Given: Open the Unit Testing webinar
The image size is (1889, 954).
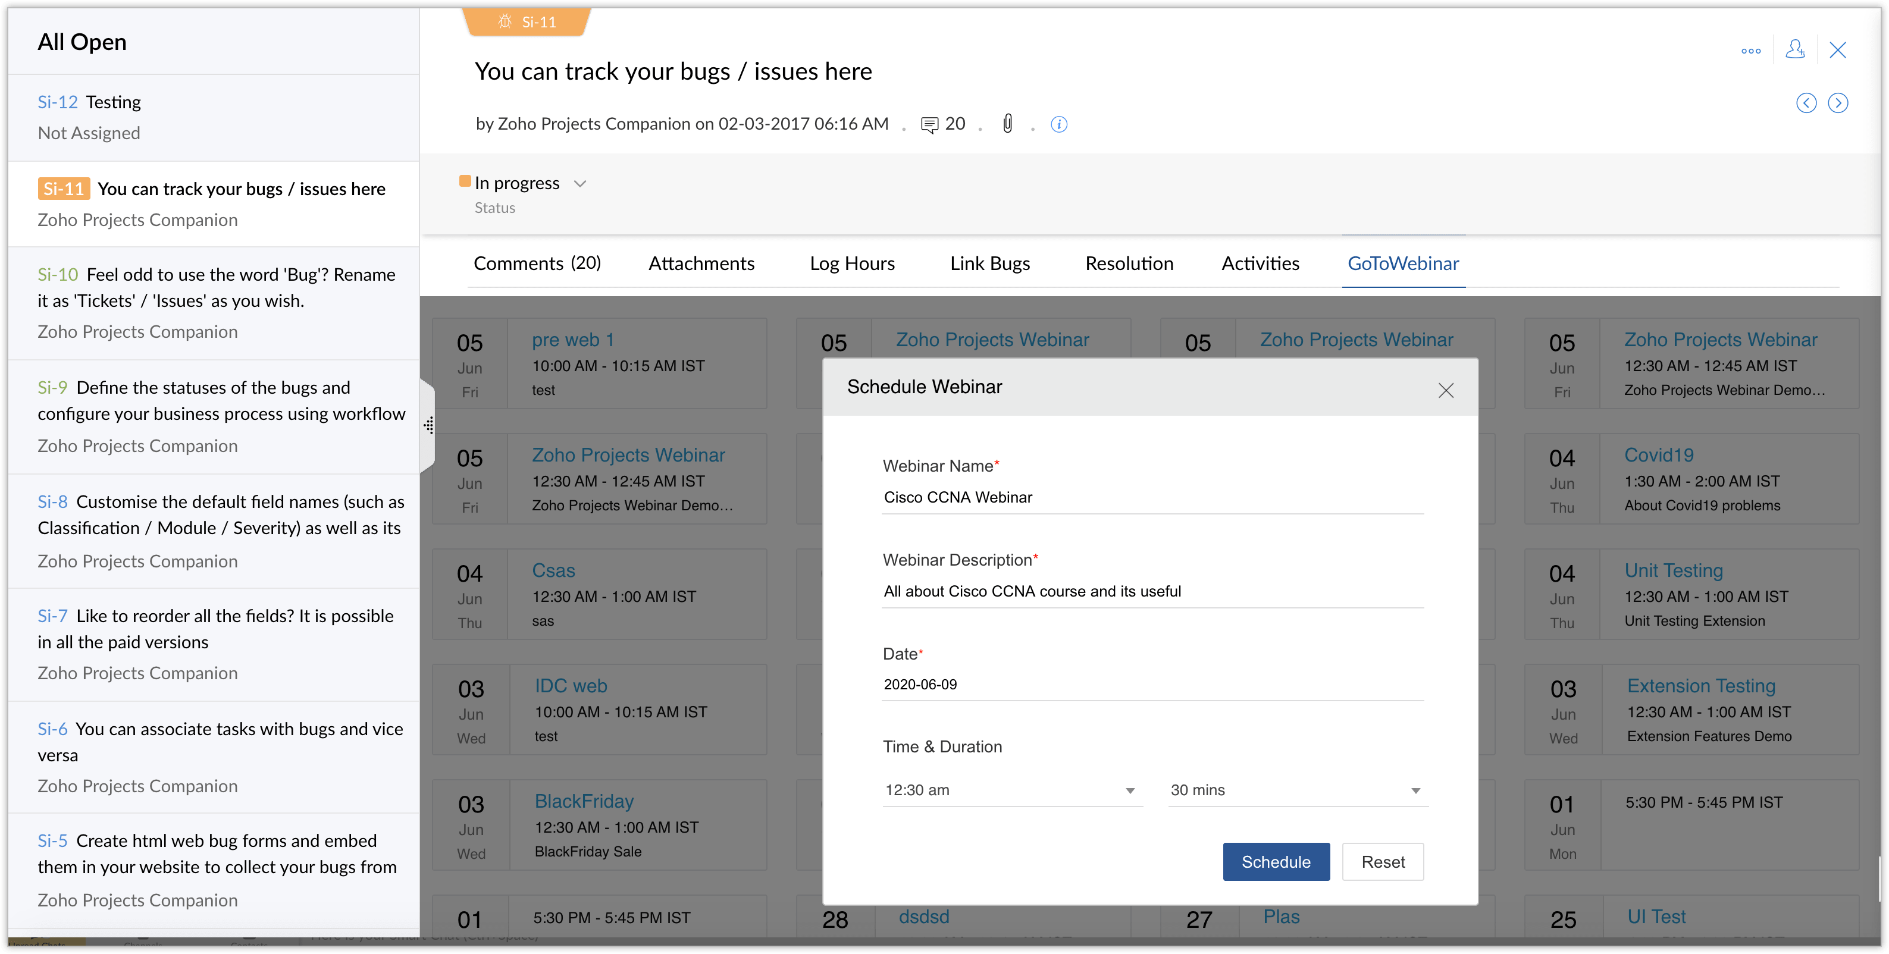Looking at the screenshot, I should (x=1672, y=570).
